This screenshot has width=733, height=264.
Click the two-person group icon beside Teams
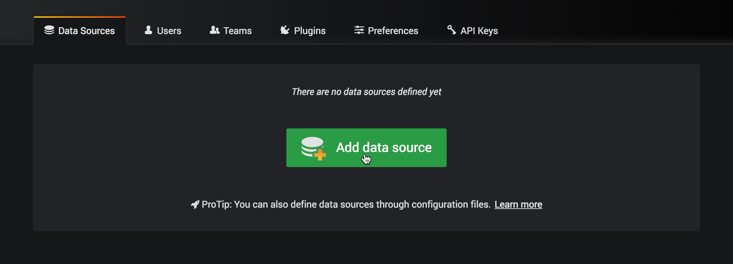pos(214,30)
